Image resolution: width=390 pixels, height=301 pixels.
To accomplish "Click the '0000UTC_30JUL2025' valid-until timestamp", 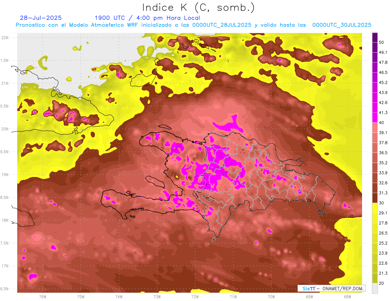I will [x=342, y=25].
